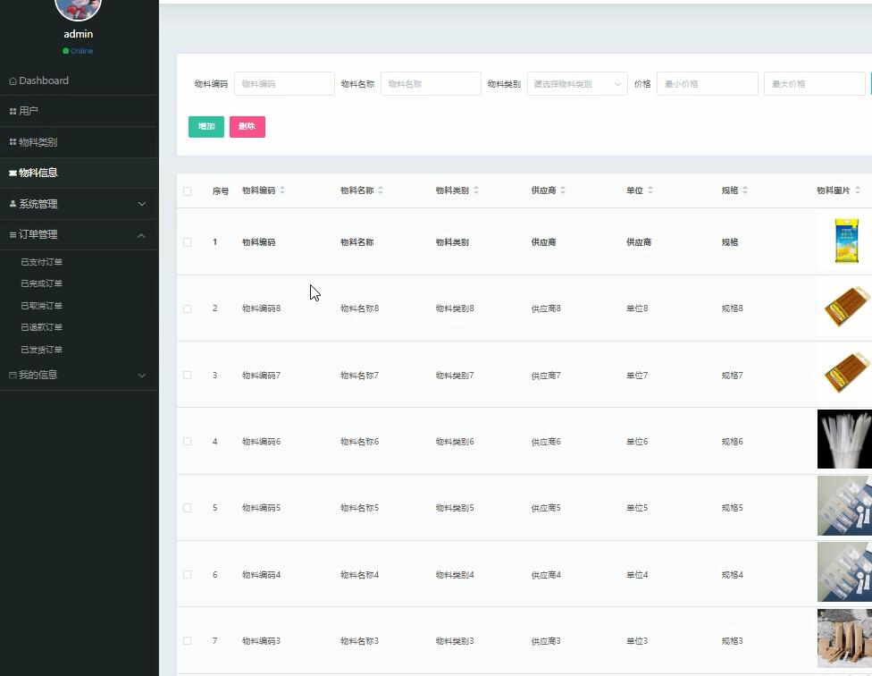Click the person icon beside 系统管理
This screenshot has height=676, width=872.
click(x=13, y=204)
